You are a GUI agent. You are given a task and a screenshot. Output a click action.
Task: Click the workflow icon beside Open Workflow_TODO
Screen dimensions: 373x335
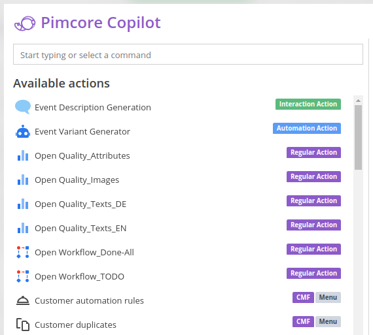[23, 276]
